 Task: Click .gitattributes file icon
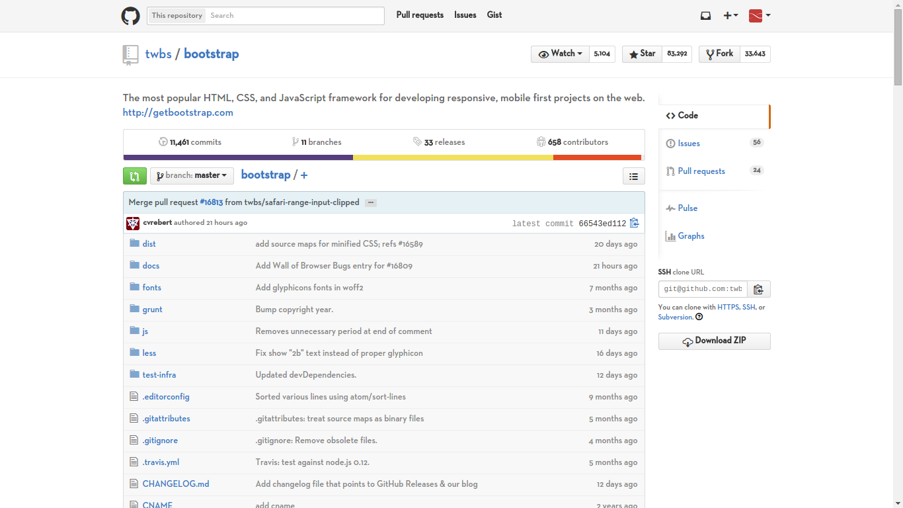coord(134,418)
